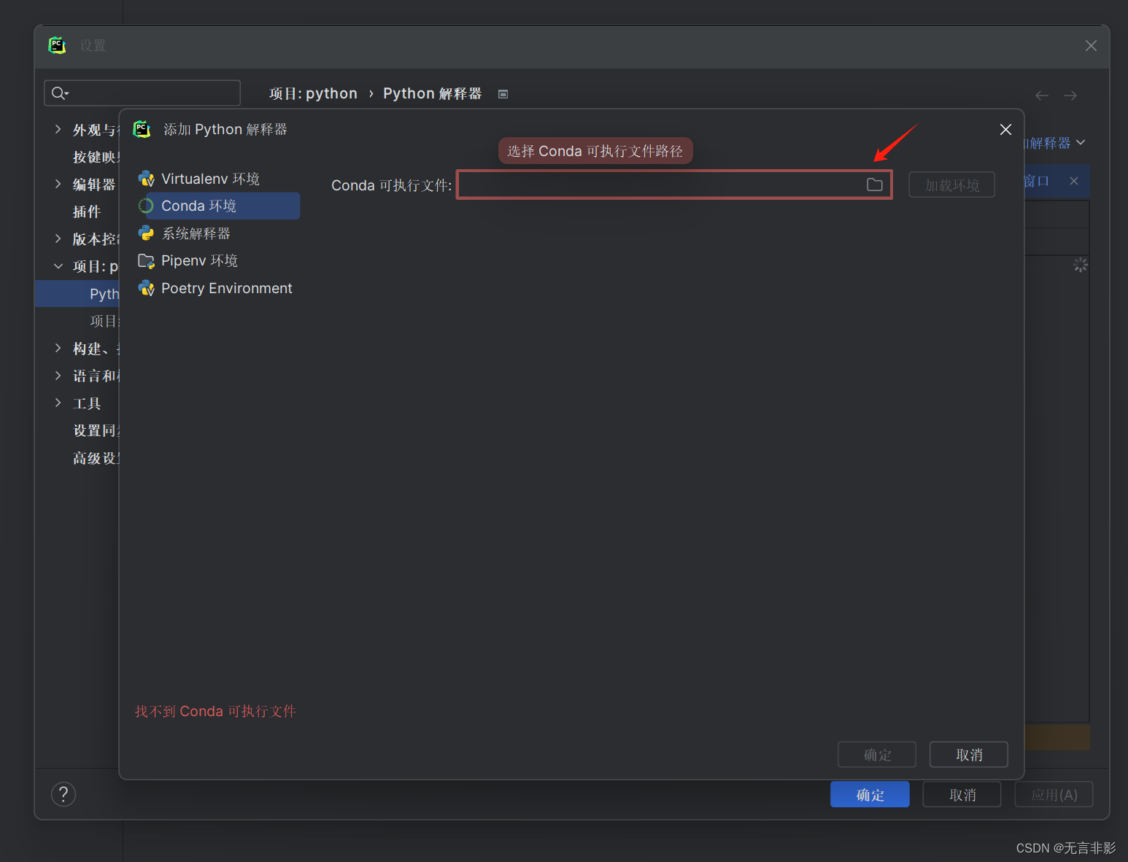
Task: Expand the 编辑器 tree node
Action: pyautogui.click(x=58, y=184)
